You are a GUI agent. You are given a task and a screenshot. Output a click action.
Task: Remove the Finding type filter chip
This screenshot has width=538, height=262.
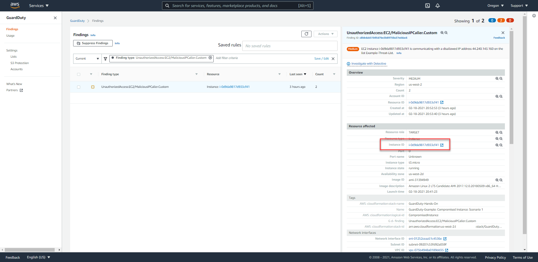[210, 58]
